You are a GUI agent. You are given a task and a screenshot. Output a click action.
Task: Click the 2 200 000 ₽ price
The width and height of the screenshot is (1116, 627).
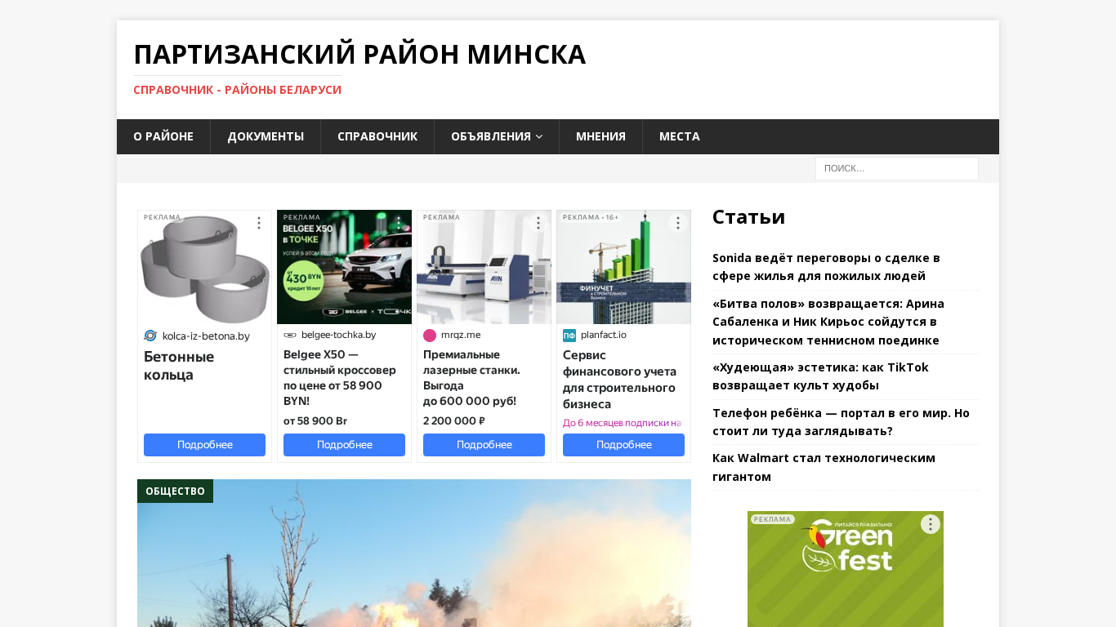pyautogui.click(x=454, y=421)
